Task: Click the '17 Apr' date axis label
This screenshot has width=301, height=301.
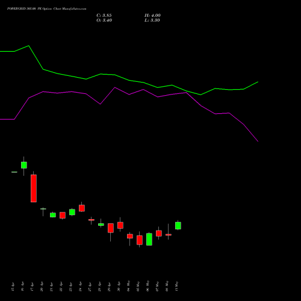Action: click(x=32, y=287)
